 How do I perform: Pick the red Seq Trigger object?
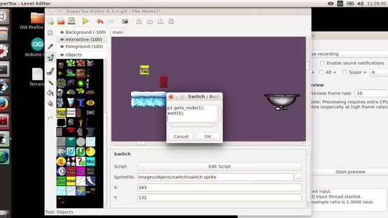coord(71,171)
